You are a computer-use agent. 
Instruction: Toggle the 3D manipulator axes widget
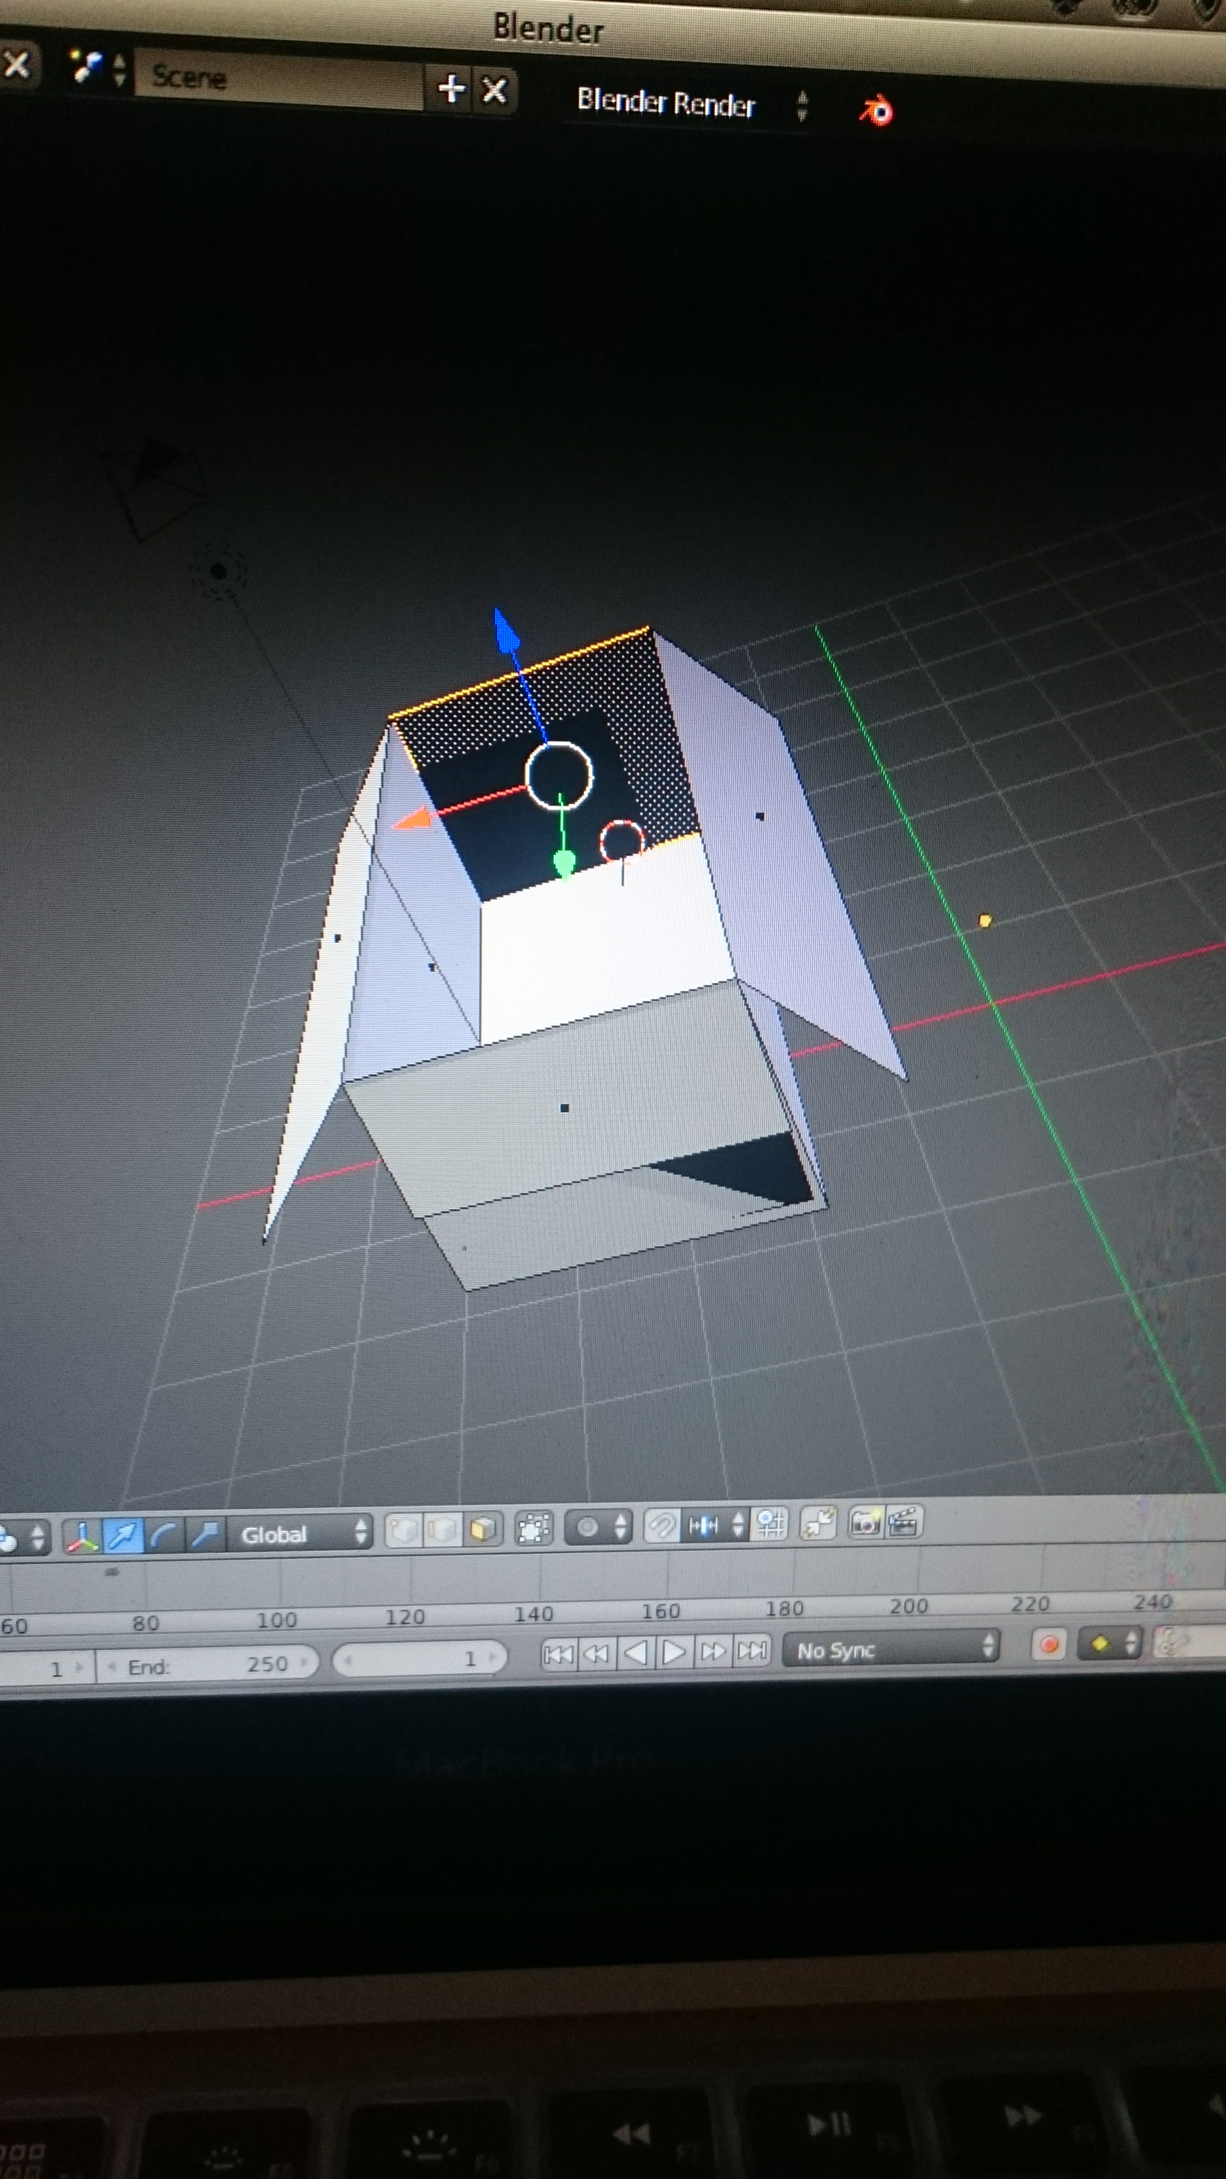82,1536
